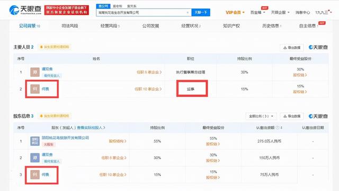339x191 pixels.
Task: Open the first person's name link in 主要人员
Action: point(47,69)
